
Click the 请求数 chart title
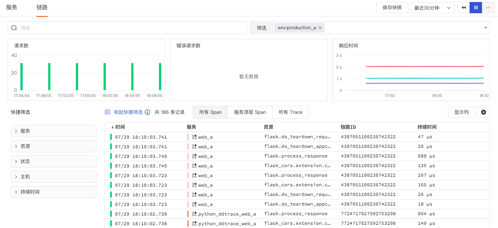21,46
